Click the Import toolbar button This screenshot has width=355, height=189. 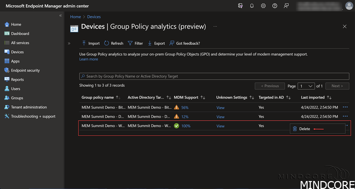[90, 43]
